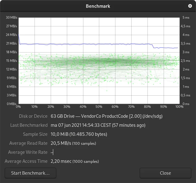The image size is (196, 183).
Task: Click the '0,5 ms' axis label
Action: (185, 95)
